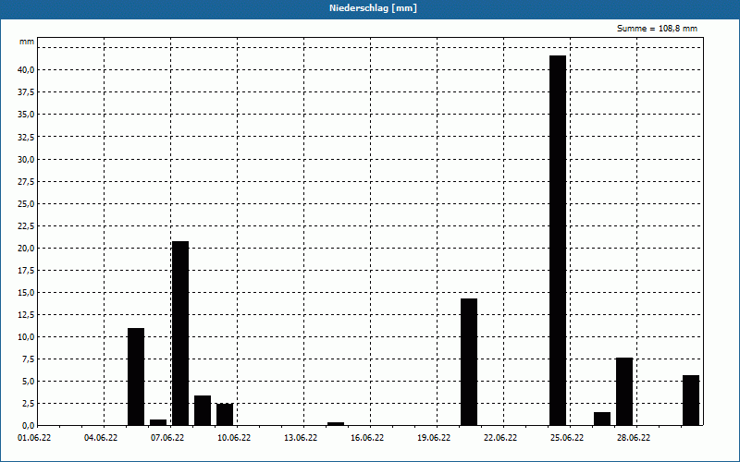Select the "37,5" y-axis value
Image resolution: width=740 pixels, height=462 pixels.
[x=26, y=91]
